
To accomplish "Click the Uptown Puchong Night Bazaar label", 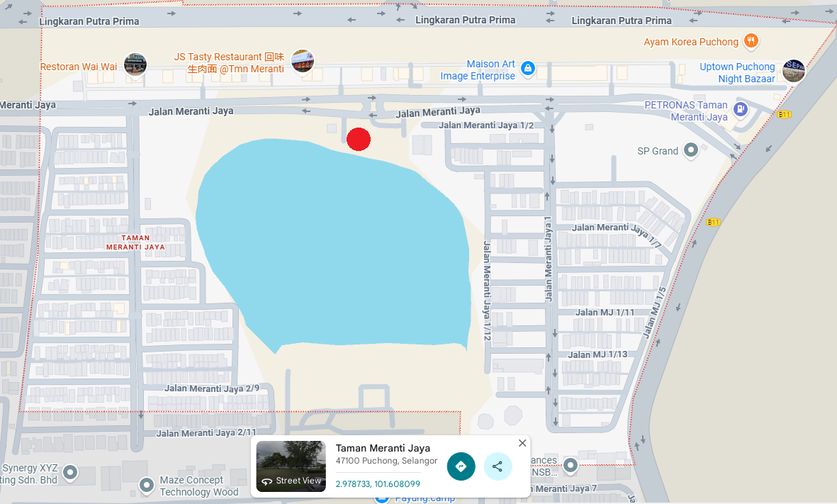I will pyautogui.click(x=737, y=72).
